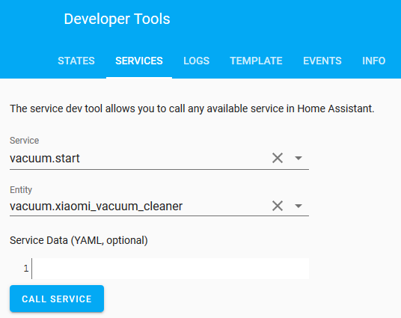Click line number 1 in YAML editor

point(26,269)
